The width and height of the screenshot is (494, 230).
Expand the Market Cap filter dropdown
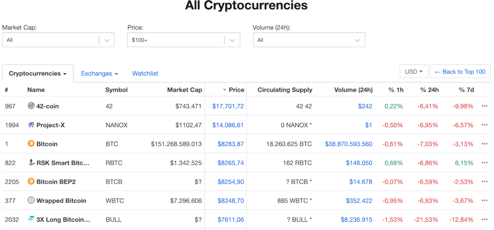coord(58,40)
